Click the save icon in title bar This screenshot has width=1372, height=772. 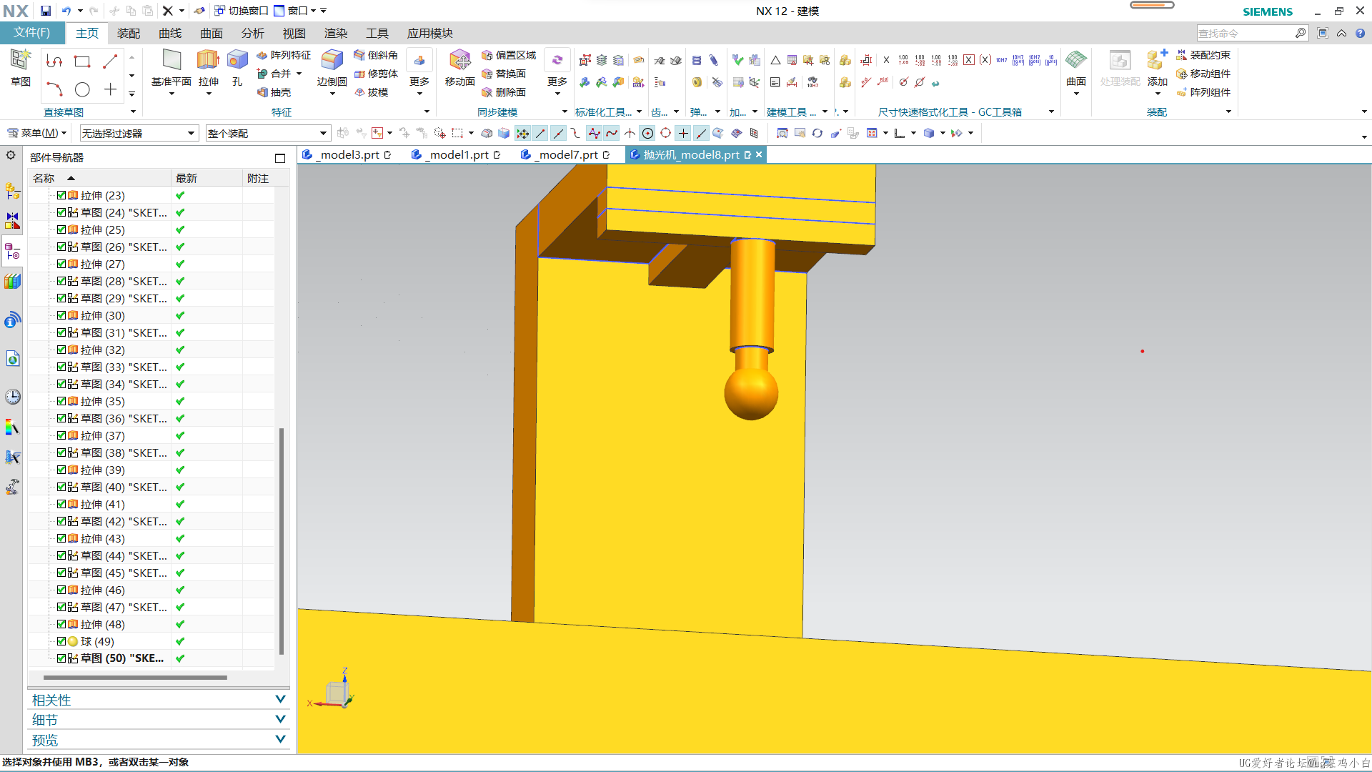pos(46,11)
